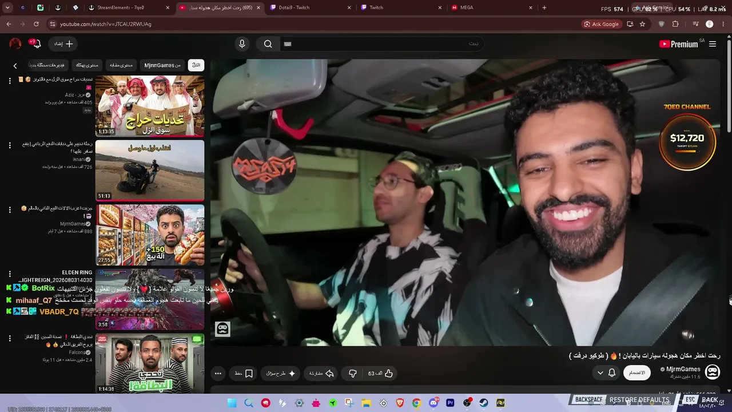The width and height of the screenshot is (732, 412).
Task: Open Brave browser from the taskbar
Action: click(x=400, y=403)
